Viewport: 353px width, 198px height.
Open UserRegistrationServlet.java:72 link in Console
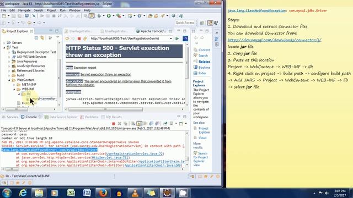point(135,154)
